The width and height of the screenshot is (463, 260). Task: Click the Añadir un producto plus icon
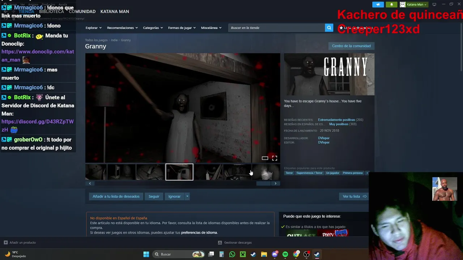(x=5, y=243)
